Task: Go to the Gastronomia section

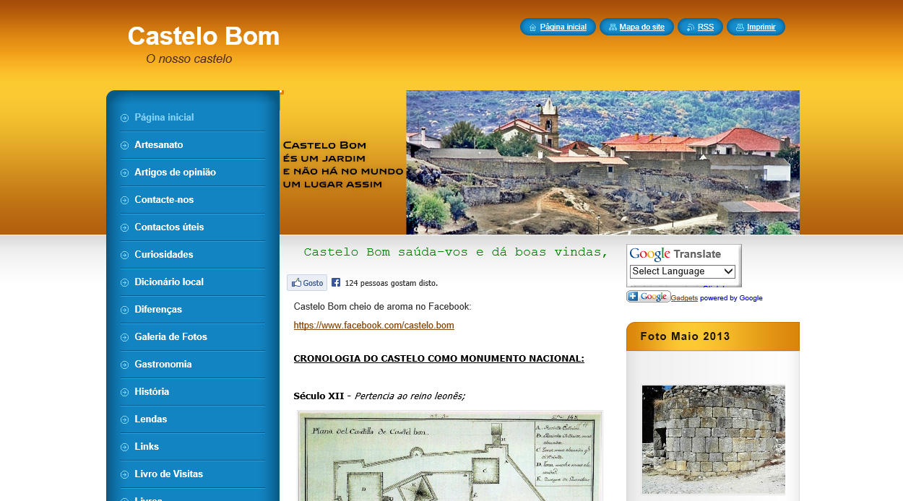Action: (x=163, y=365)
